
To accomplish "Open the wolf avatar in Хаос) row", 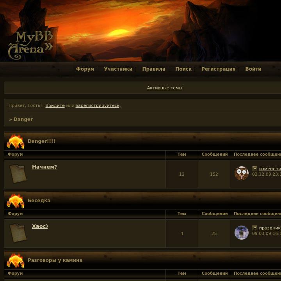I will (x=242, y=233).
